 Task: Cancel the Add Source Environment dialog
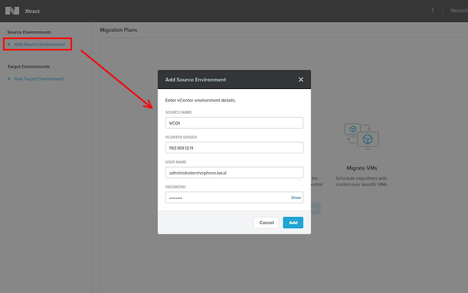tap(266, 223)
